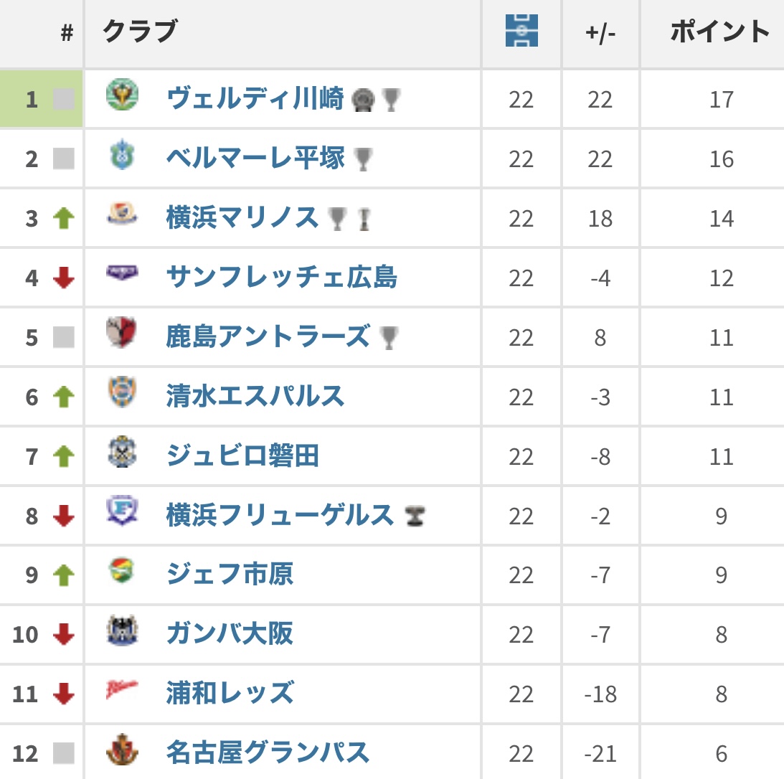
Task: Open the ジェフ市原 team link
Action: (230, 574)
